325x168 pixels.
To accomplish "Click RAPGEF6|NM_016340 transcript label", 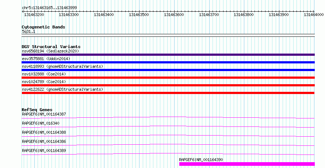I will point(41,123).
